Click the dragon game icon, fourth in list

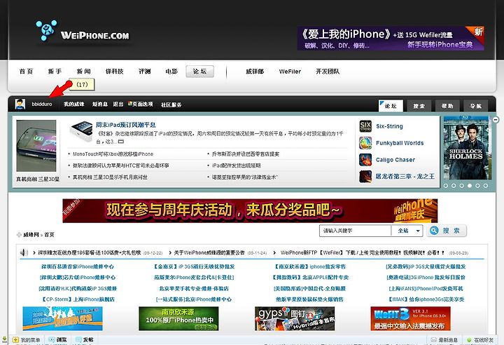coord(365,177)
